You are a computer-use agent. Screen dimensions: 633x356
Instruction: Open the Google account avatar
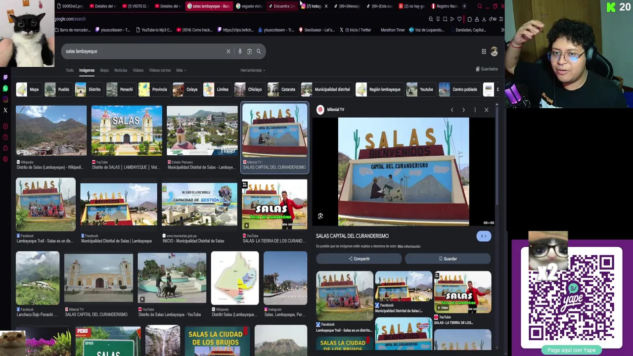click(494, 51)
